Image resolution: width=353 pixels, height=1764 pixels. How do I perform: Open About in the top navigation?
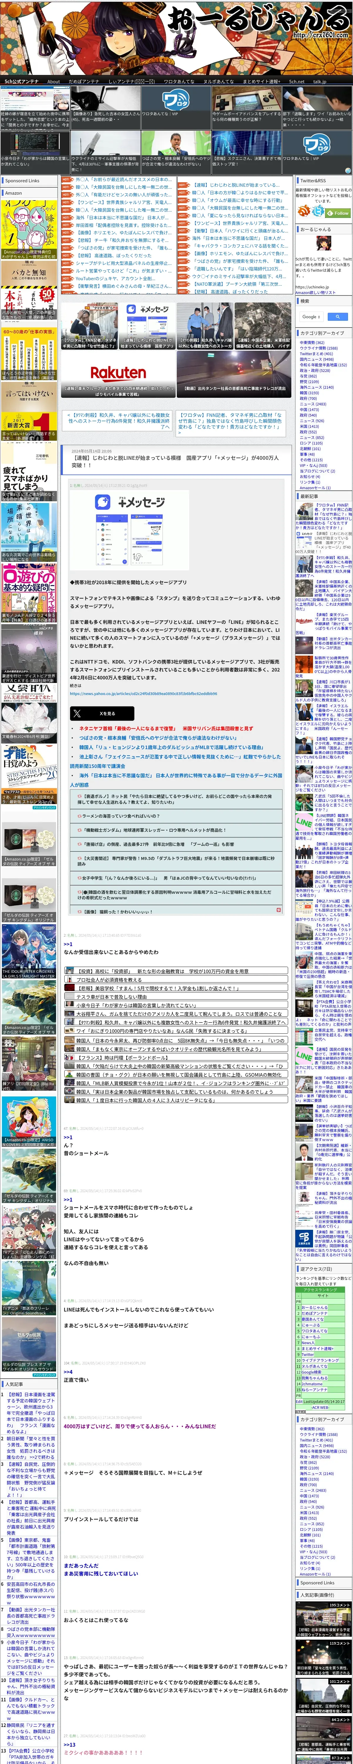click(x=53, y=81)
